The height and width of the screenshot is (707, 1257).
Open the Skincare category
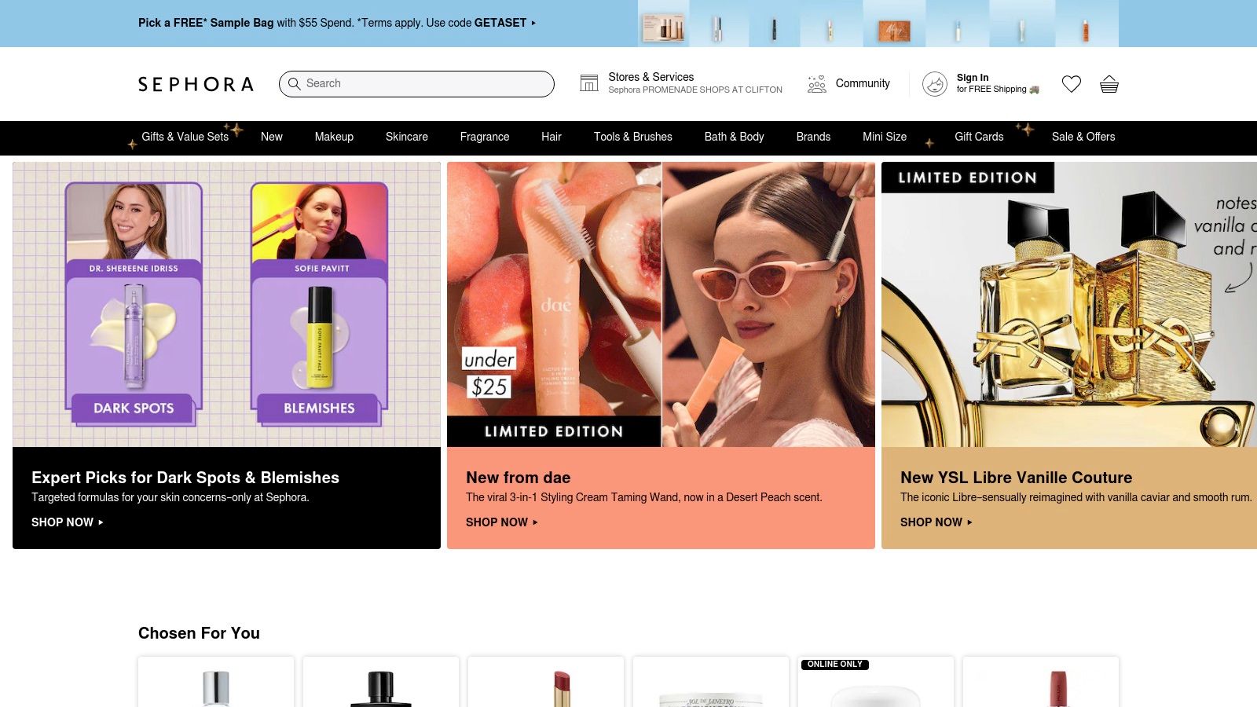coord(407,137)
